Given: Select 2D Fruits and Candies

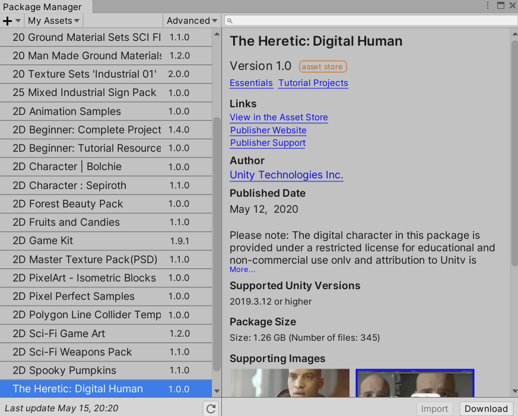Looking at the screenshot, I should tap(106, 222).
